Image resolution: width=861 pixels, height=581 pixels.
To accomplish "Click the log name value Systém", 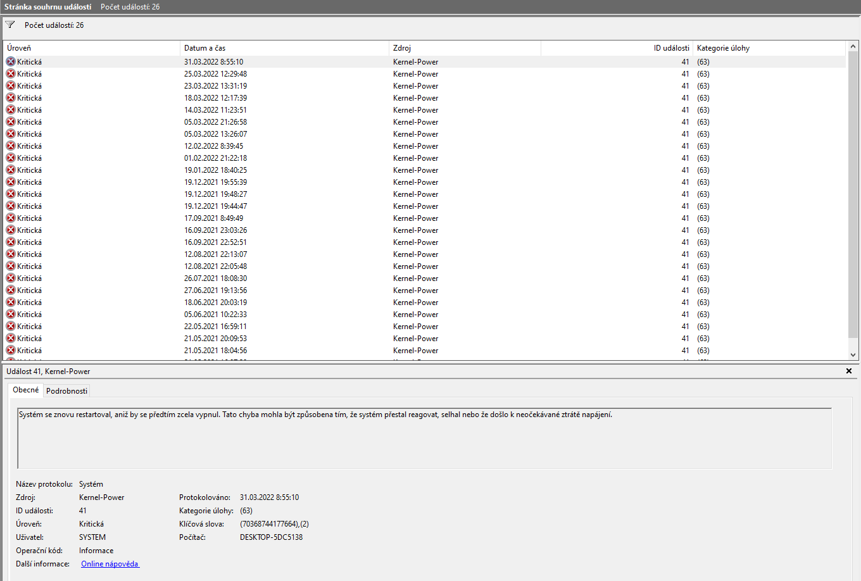I will point(91,484).
